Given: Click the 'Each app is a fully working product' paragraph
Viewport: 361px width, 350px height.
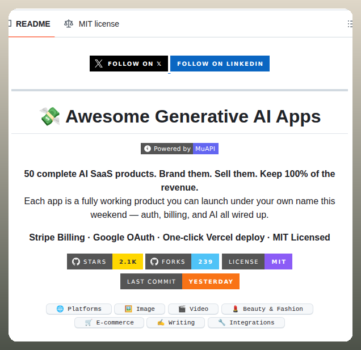Looking at the screenshot, I should coord(179,208).
